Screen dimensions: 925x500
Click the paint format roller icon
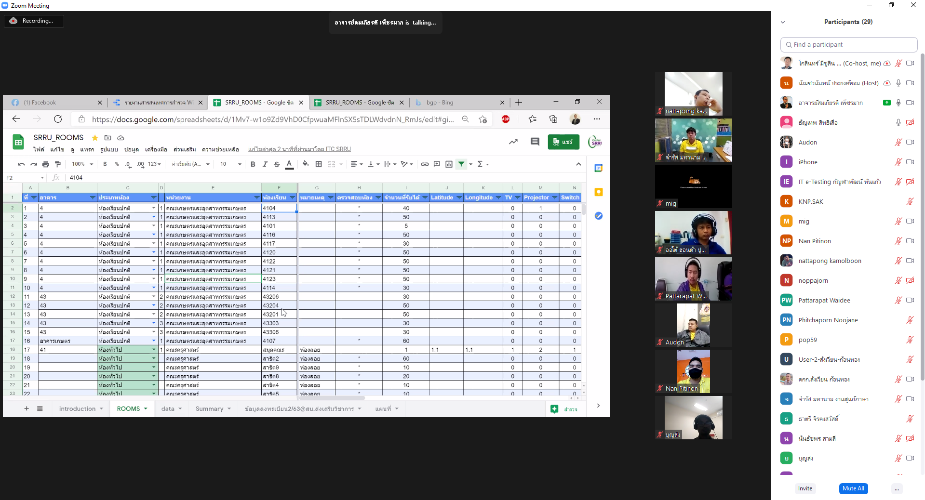click(58, 164)
